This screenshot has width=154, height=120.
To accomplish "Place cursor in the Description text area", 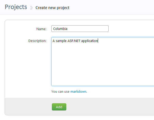I will click(103, 62).
